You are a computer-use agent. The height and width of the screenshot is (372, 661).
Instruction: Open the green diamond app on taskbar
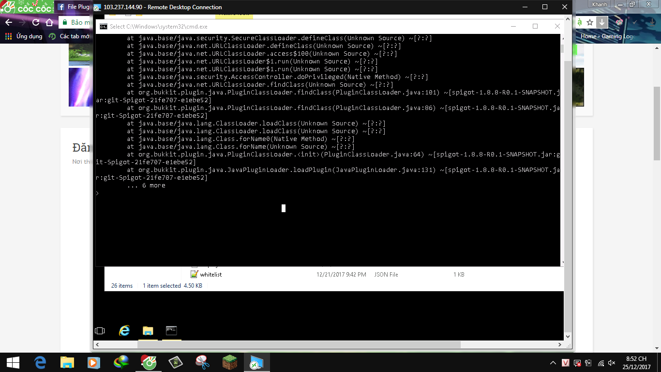(175, 362)
